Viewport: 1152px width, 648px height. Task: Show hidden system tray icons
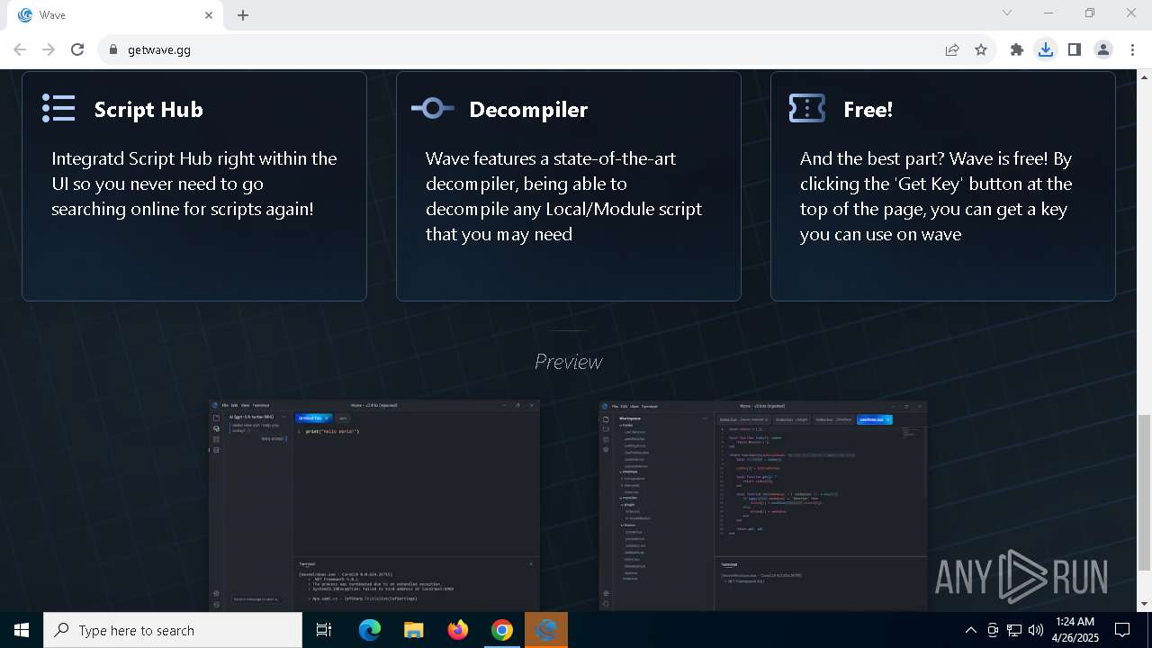[x=970, y=630]
